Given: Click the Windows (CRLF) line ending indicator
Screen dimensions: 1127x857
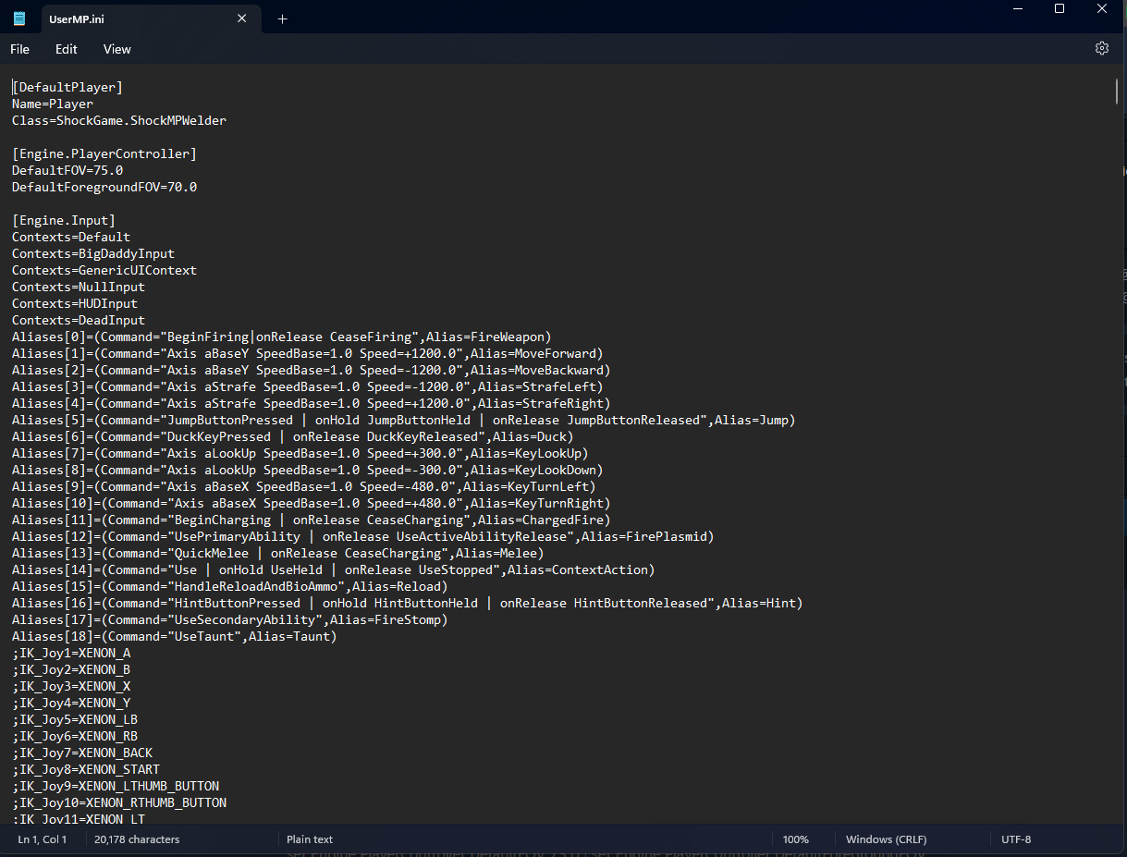Looking at the screenshot, I should click(886, 839).
